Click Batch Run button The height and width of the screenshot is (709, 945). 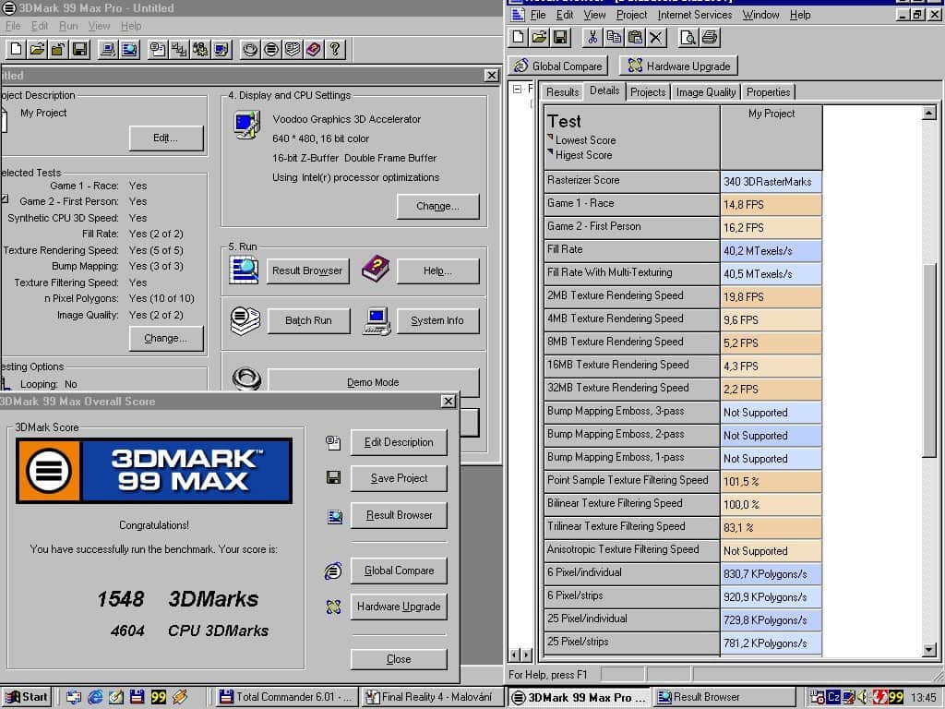point(308,320)
